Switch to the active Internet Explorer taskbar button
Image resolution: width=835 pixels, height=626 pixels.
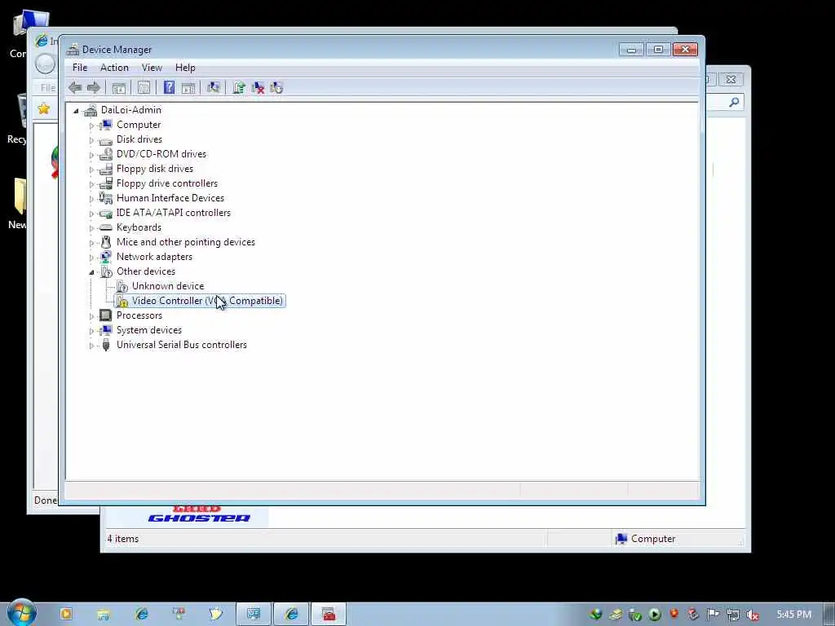[291, 614]
